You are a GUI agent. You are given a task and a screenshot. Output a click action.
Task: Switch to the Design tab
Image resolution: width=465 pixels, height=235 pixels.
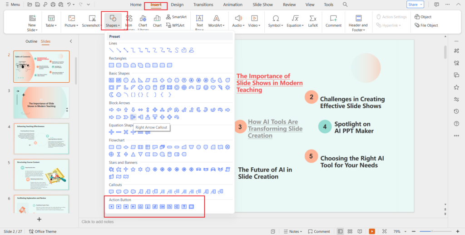[177, 5]
